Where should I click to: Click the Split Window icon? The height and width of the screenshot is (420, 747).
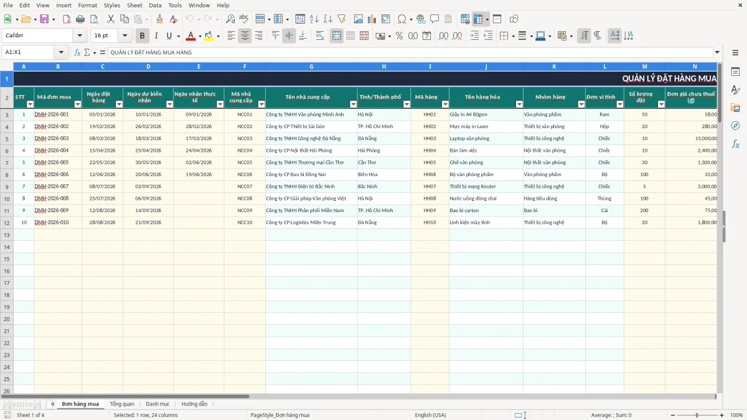[497, 19]
